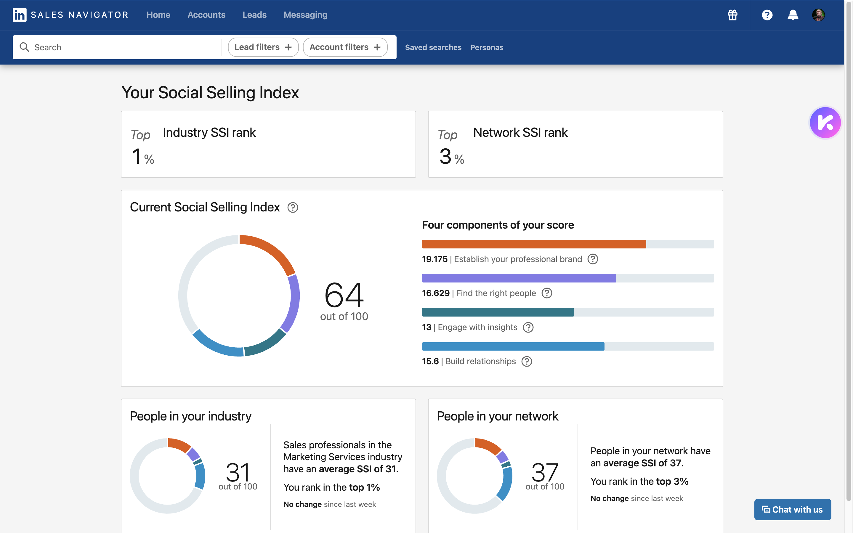Go to the Home tab

[x=158, y=15]
